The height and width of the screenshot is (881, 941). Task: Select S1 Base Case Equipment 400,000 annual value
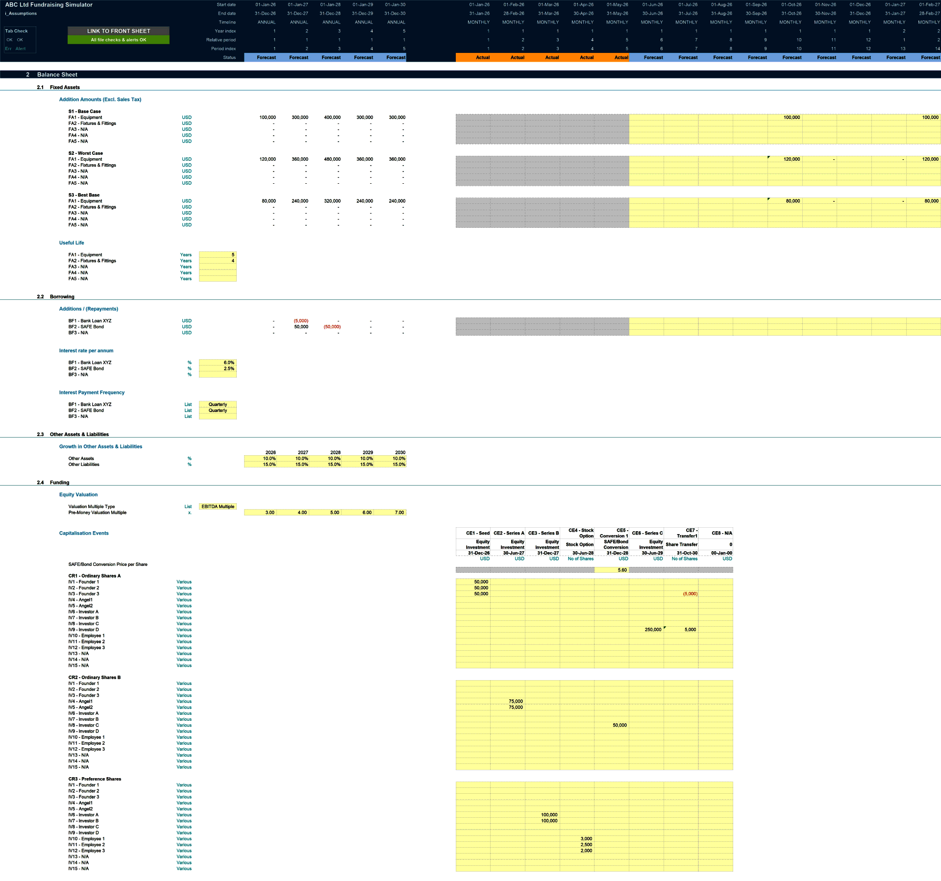332,118
